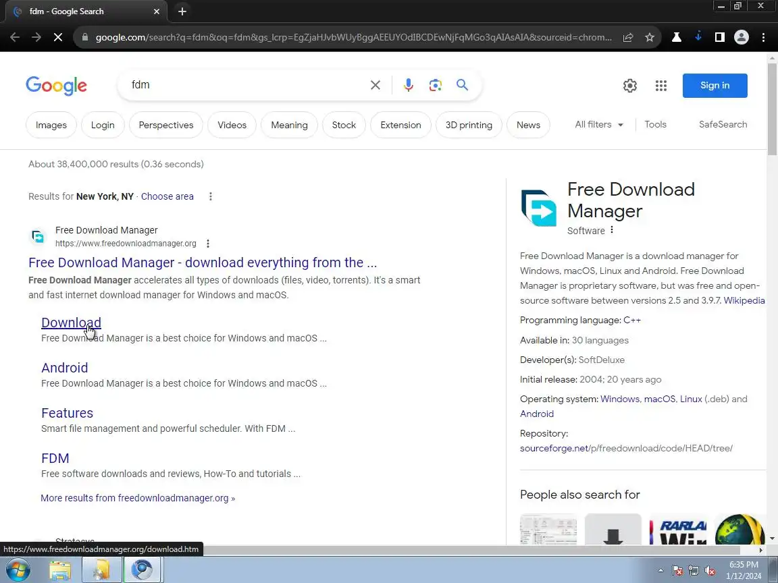Open the Chrome three-dot menu

(763, 37)
